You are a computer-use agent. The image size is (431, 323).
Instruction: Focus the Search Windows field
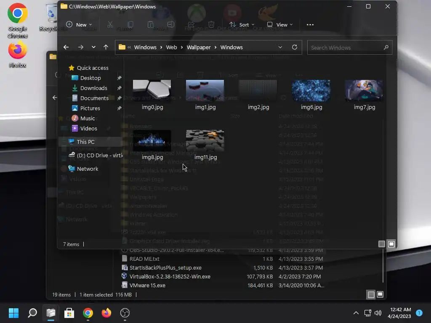tap(349, 48)
